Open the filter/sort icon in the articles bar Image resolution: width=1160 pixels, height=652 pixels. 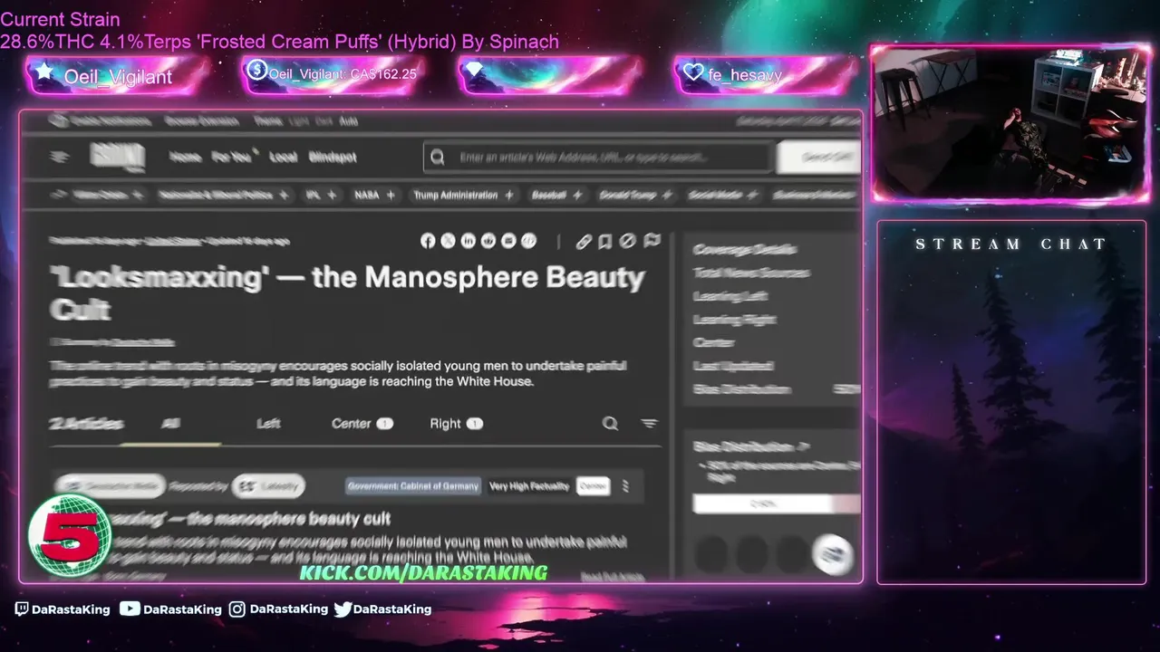pos(649,423)
